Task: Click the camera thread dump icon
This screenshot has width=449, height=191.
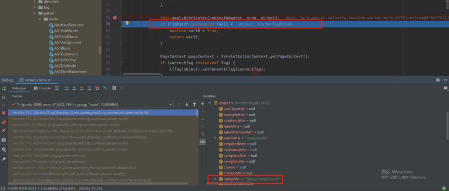Action: pos(4,140)
